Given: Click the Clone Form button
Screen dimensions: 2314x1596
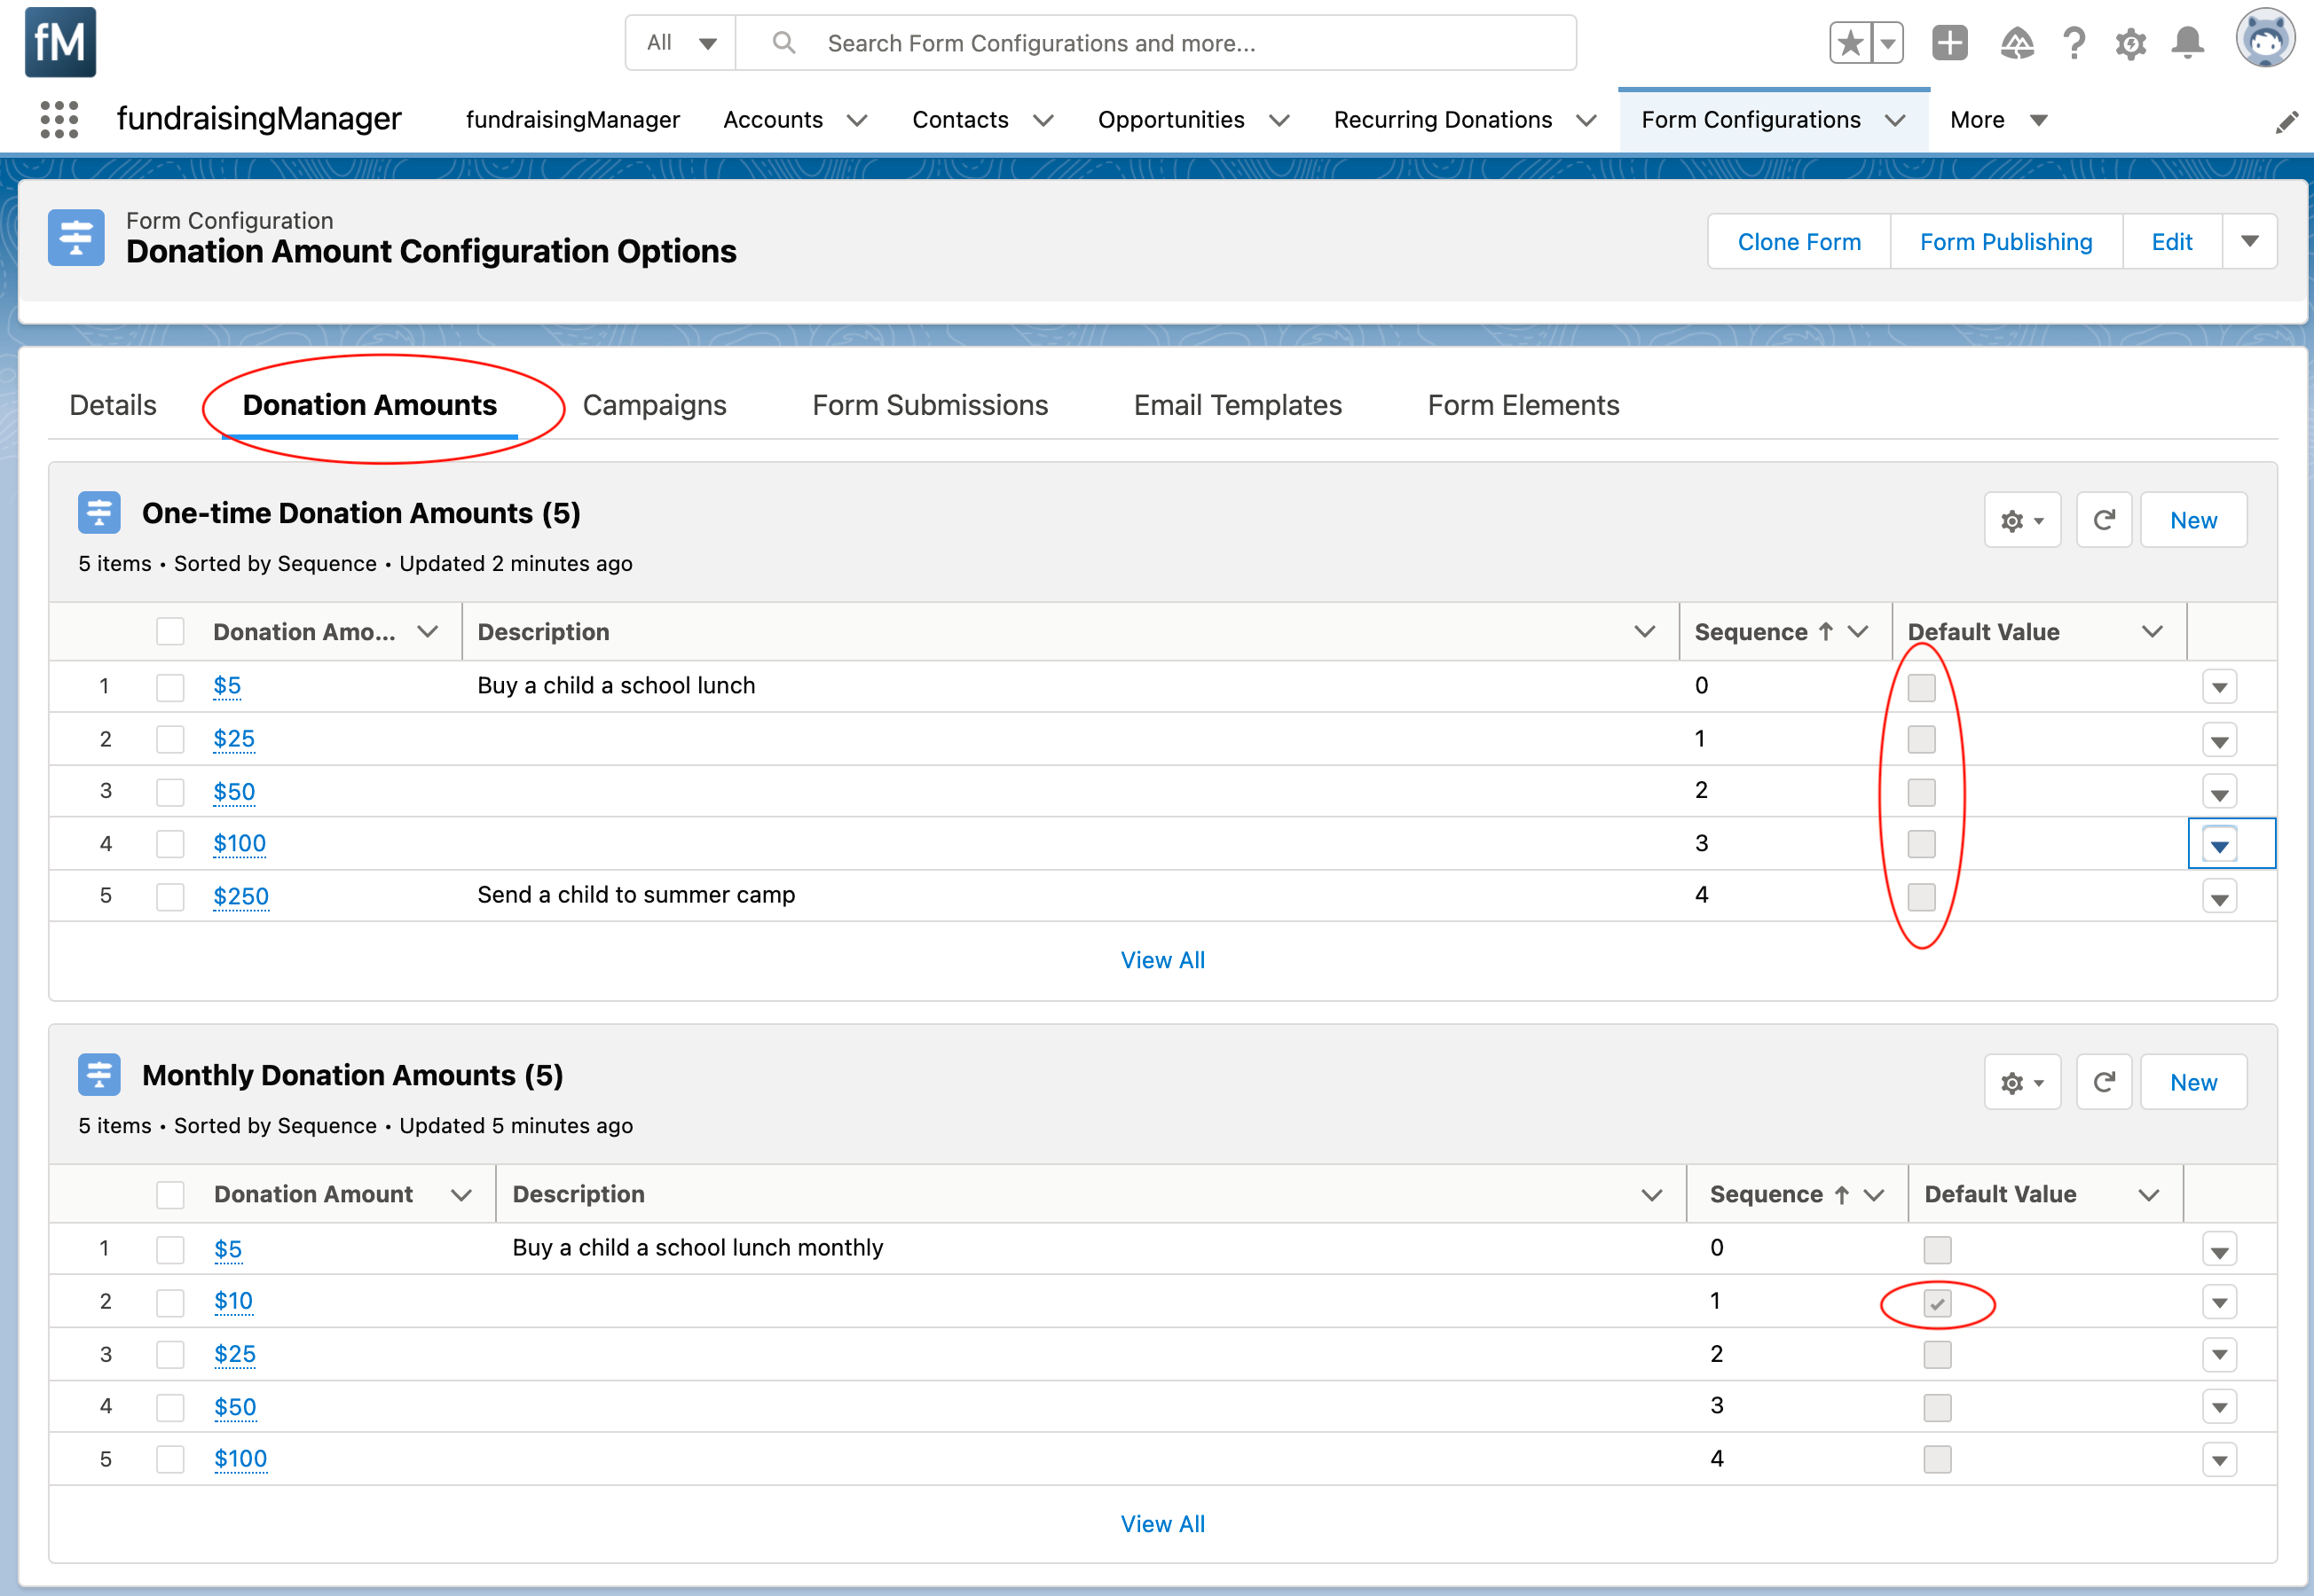Looking at the screenshot, I should coord(1798,242).
